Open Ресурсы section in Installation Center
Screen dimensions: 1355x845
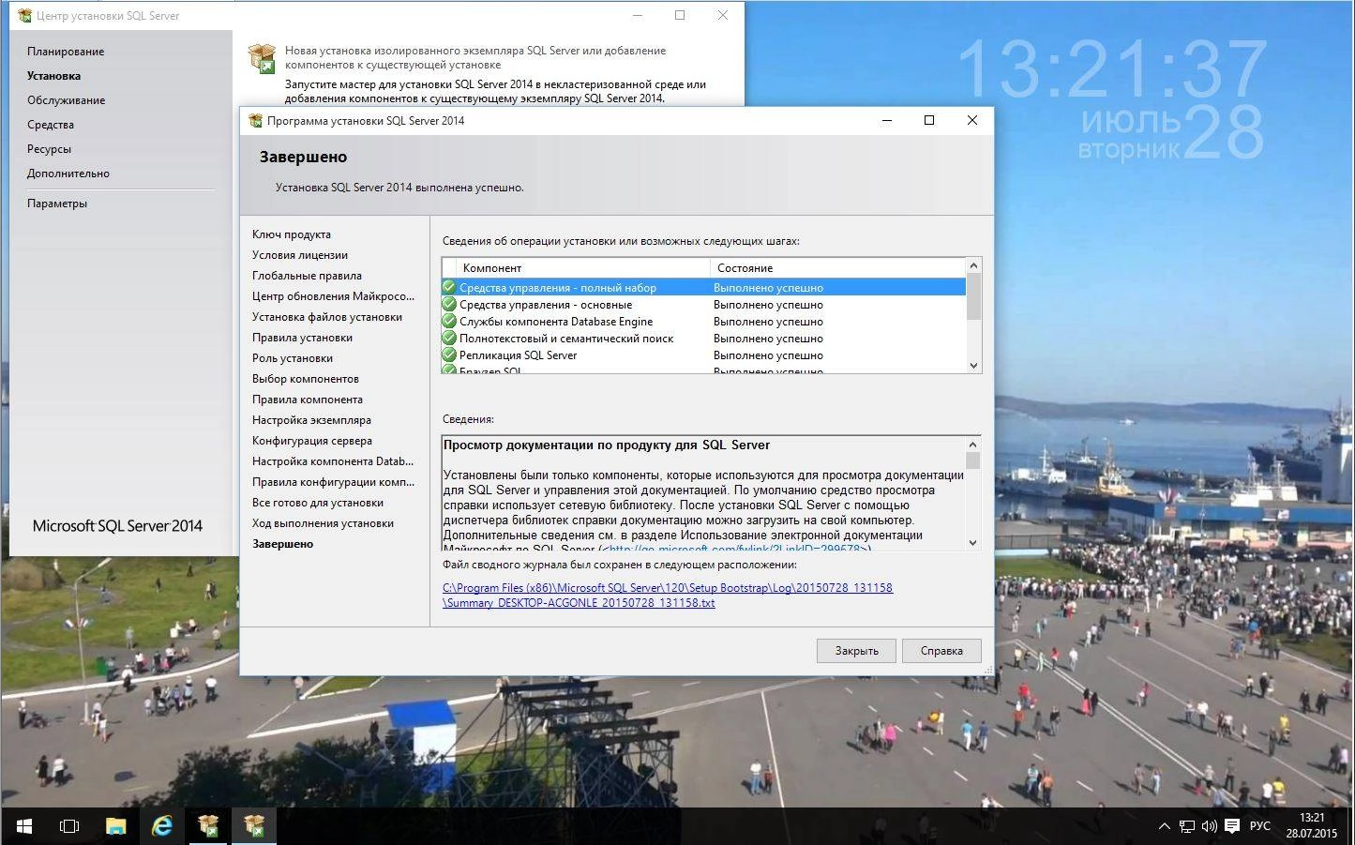[49, 149]
